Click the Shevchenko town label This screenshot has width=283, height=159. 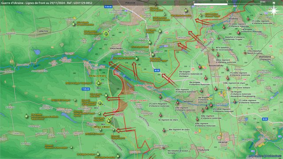pos(116,49)
